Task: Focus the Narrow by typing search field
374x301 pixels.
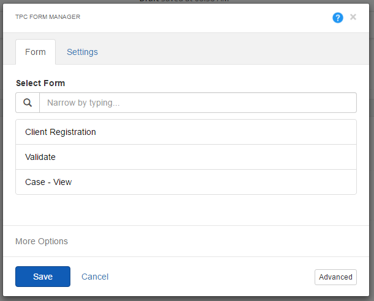Action: (x=198, y=103)
